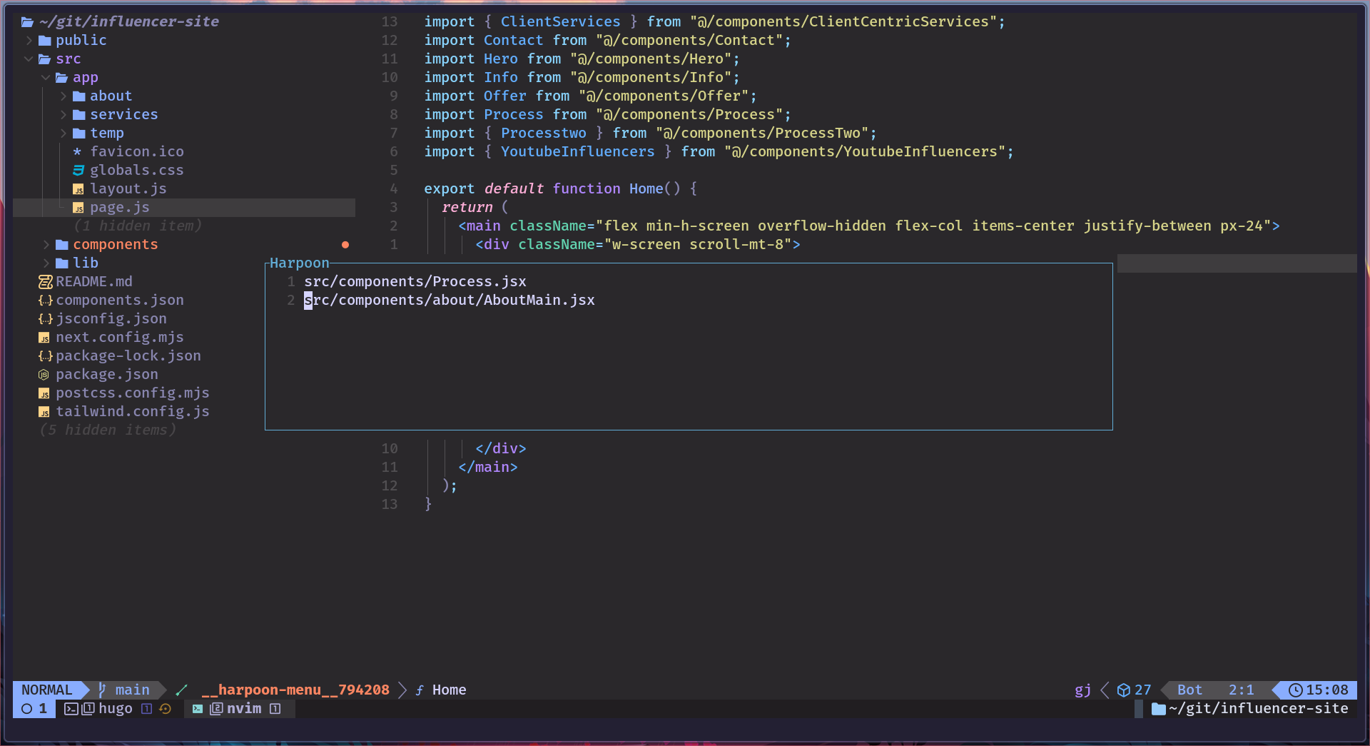The height and width of the screenshot is (746, 1370).
Task: Click the star icon beside favicon.ico
Action: (77, 151)
